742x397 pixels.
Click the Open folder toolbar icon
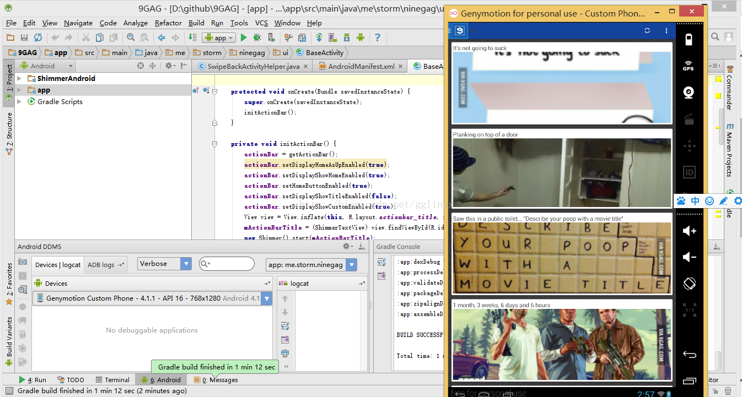(x=10, y=37)
